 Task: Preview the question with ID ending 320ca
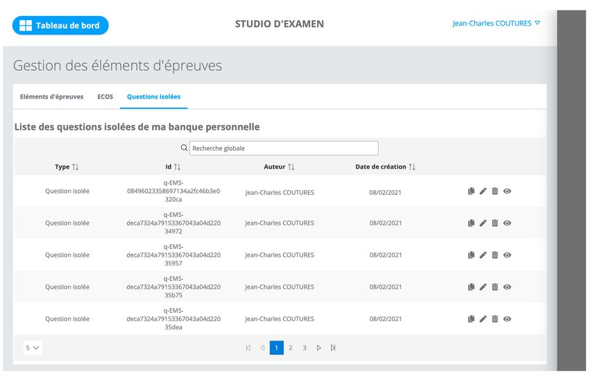tap(507, 191)
